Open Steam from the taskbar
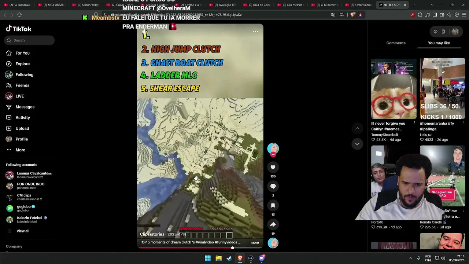469x264 pixels. pyautogui.click(x=229, y=258)
